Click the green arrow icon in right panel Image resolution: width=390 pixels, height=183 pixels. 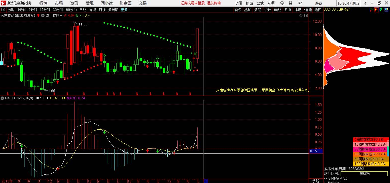[381, 10]
